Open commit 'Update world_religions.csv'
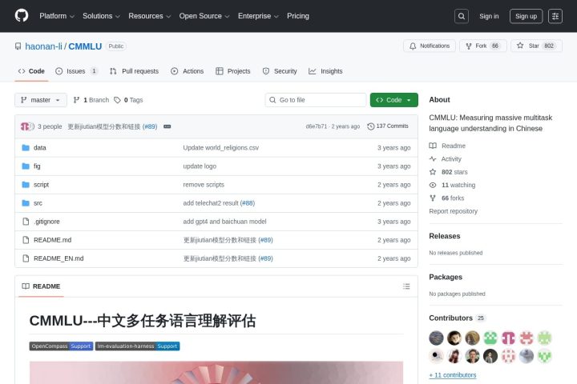The width and height of the screenshot is (577, 384). [221, 148]
